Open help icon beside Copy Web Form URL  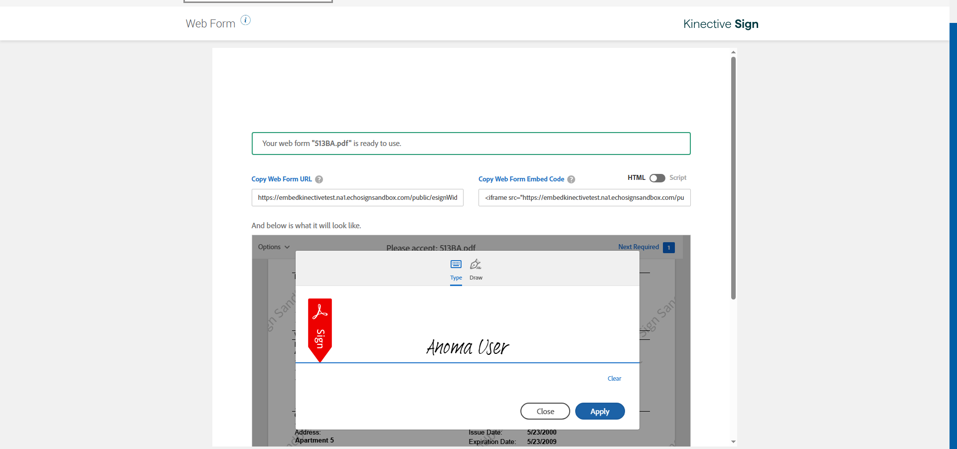point(319,179)
